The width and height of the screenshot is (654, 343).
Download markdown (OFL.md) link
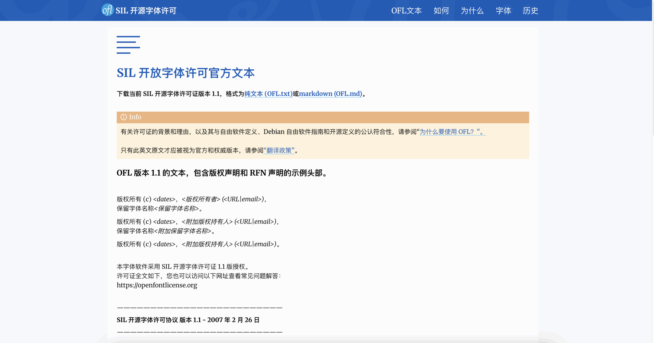click(331, 94)
